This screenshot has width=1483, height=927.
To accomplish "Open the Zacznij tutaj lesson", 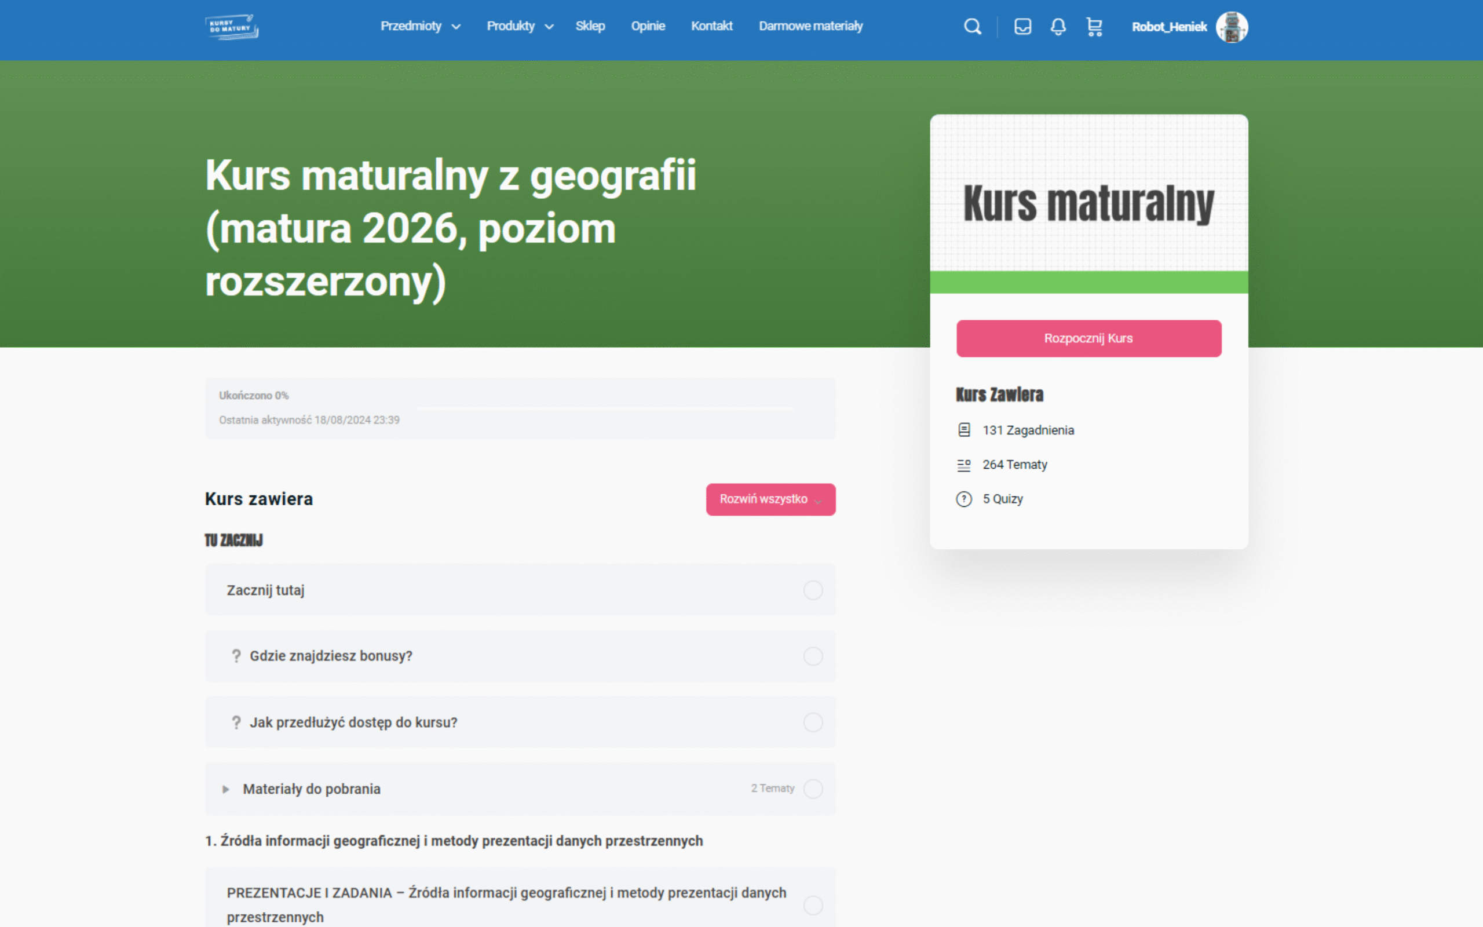I will coord(265,590).
